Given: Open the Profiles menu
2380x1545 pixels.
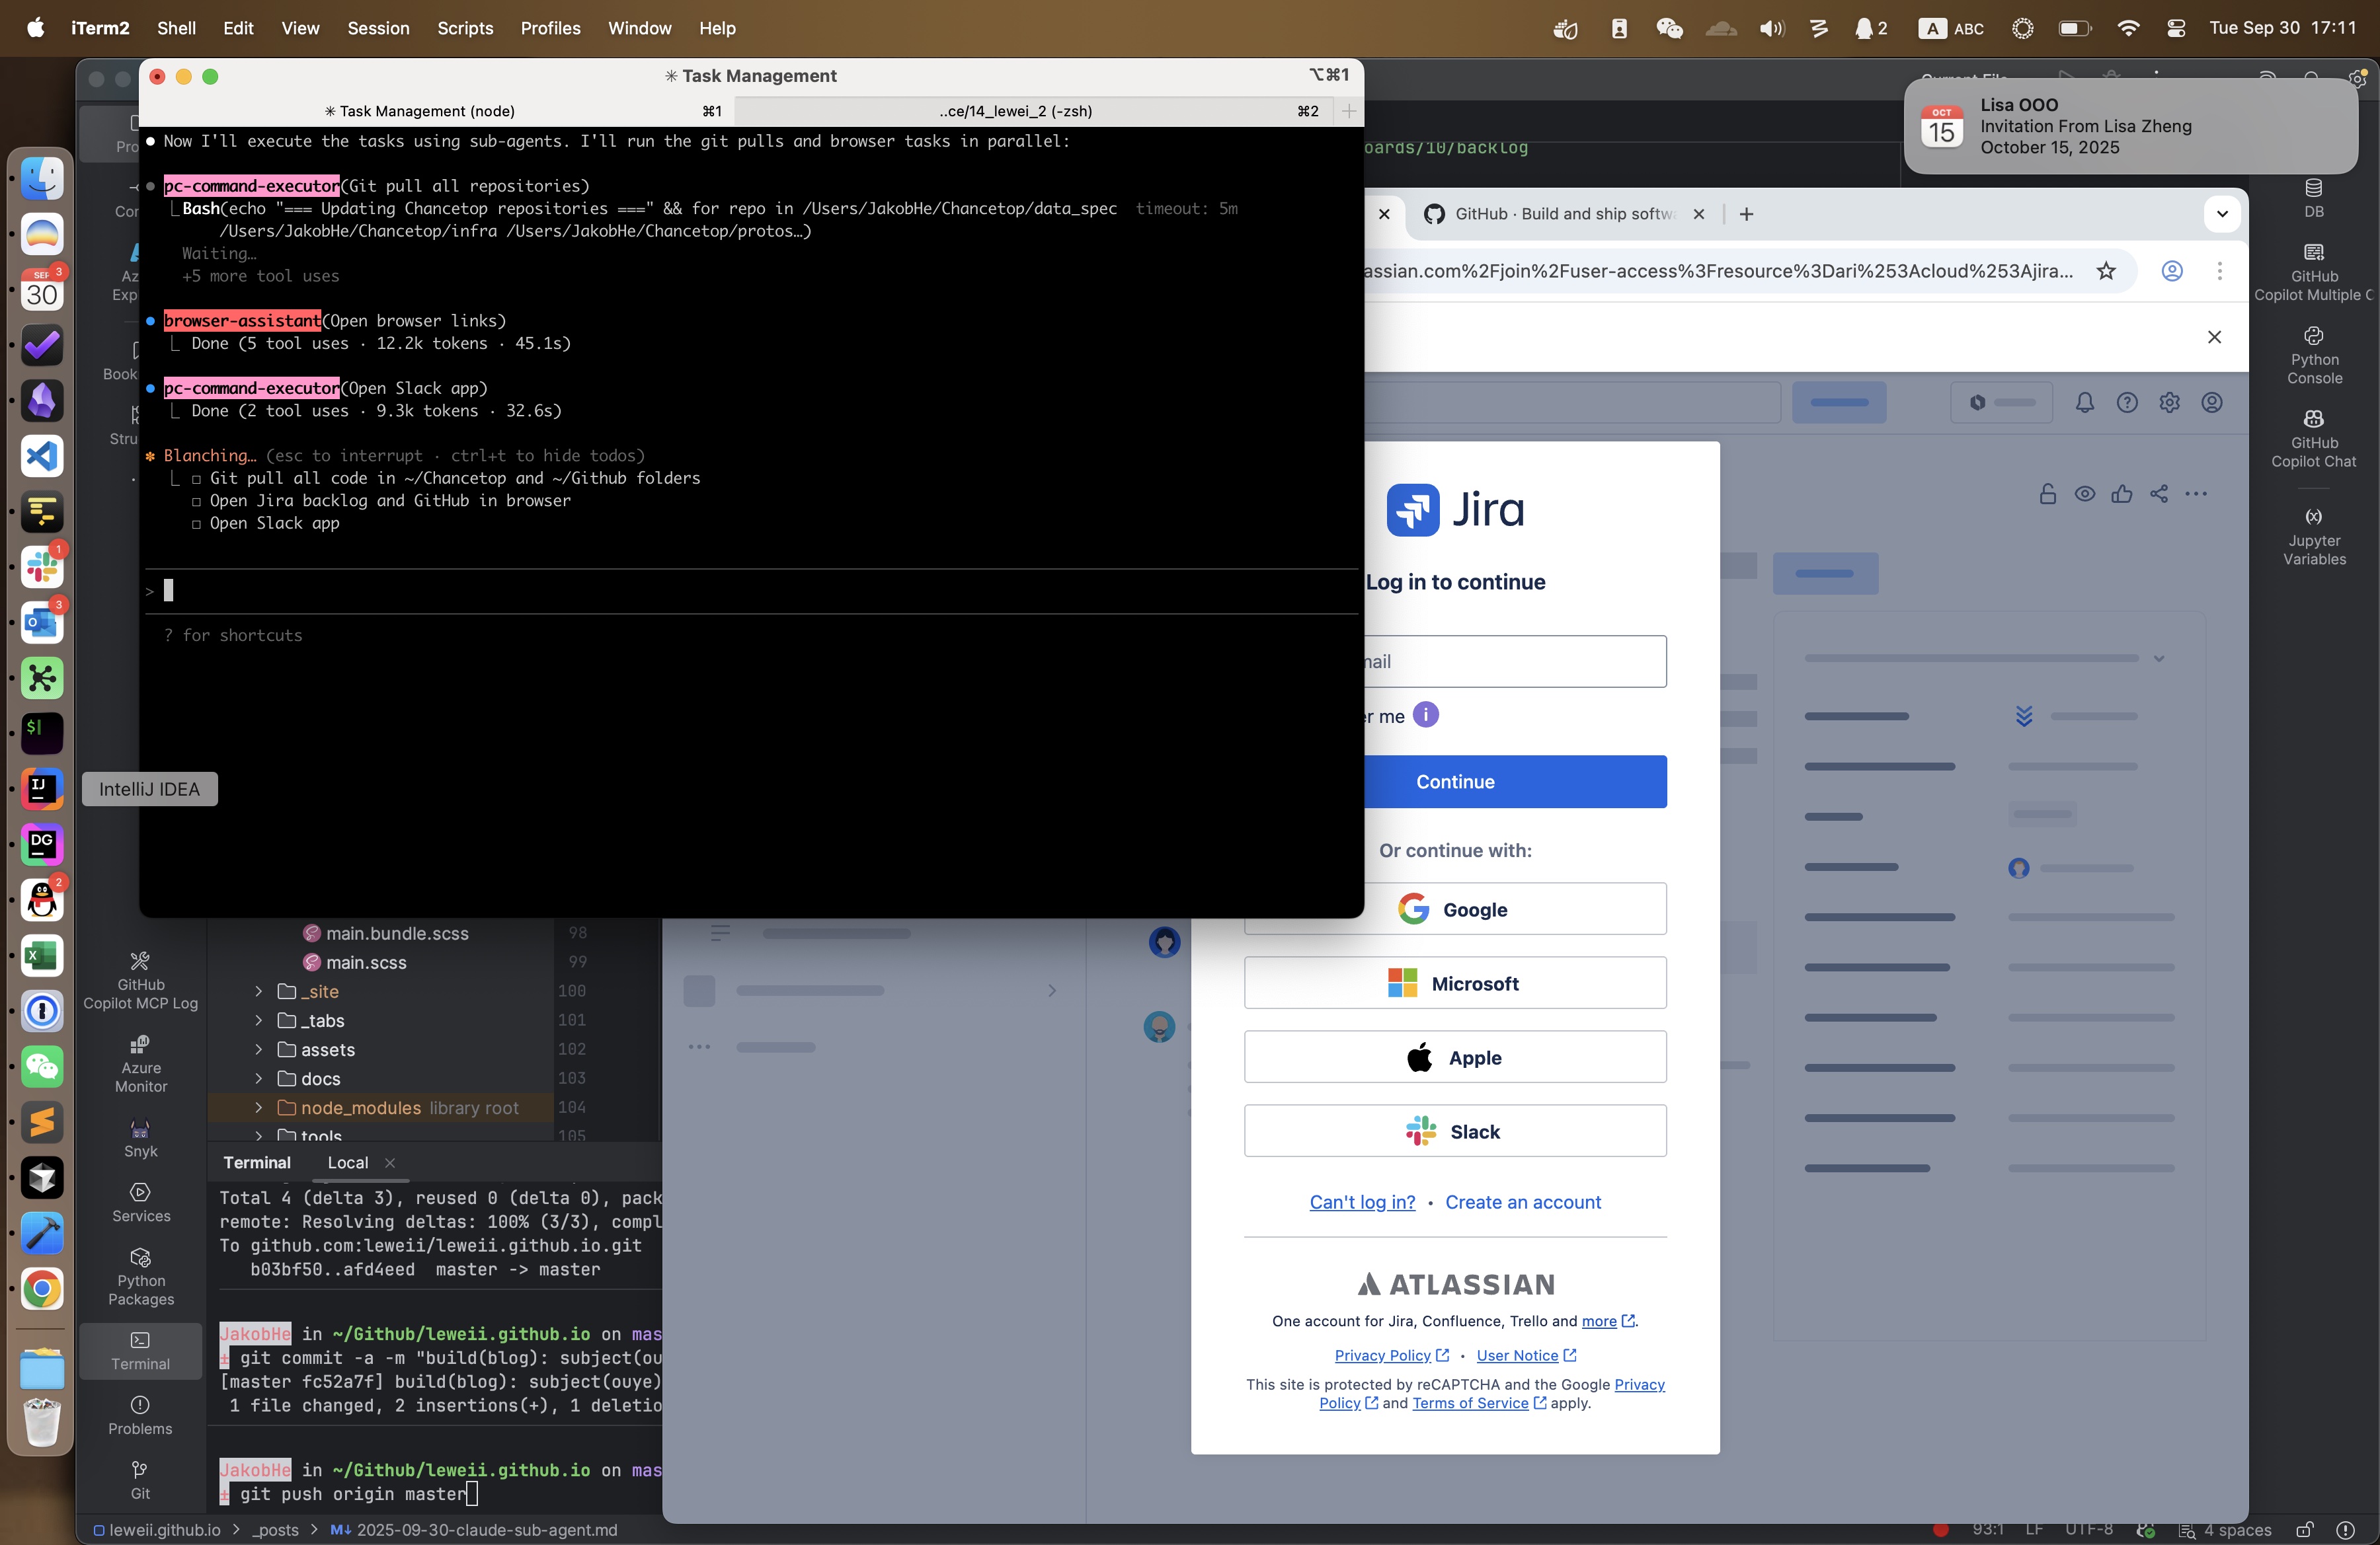Looking at the screenshot, I should [x=550, y=28].
